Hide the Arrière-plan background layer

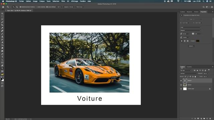[181, 89]
